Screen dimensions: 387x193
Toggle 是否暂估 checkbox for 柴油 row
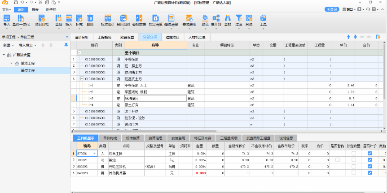(x=337, y=160)
